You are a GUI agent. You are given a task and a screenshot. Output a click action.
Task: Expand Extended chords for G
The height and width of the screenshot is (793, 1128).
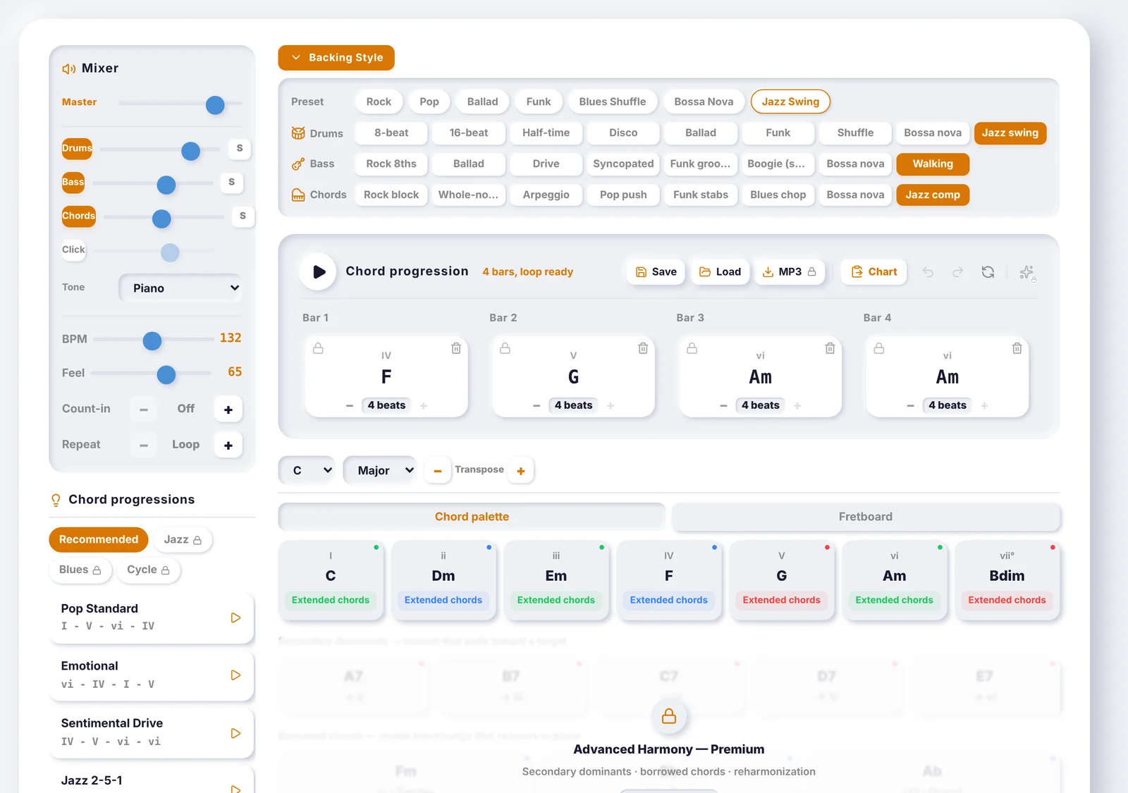point(781,600)
